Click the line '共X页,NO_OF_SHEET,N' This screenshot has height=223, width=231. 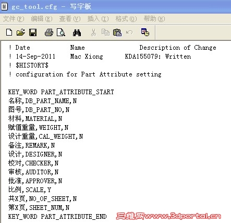point(42,199)
